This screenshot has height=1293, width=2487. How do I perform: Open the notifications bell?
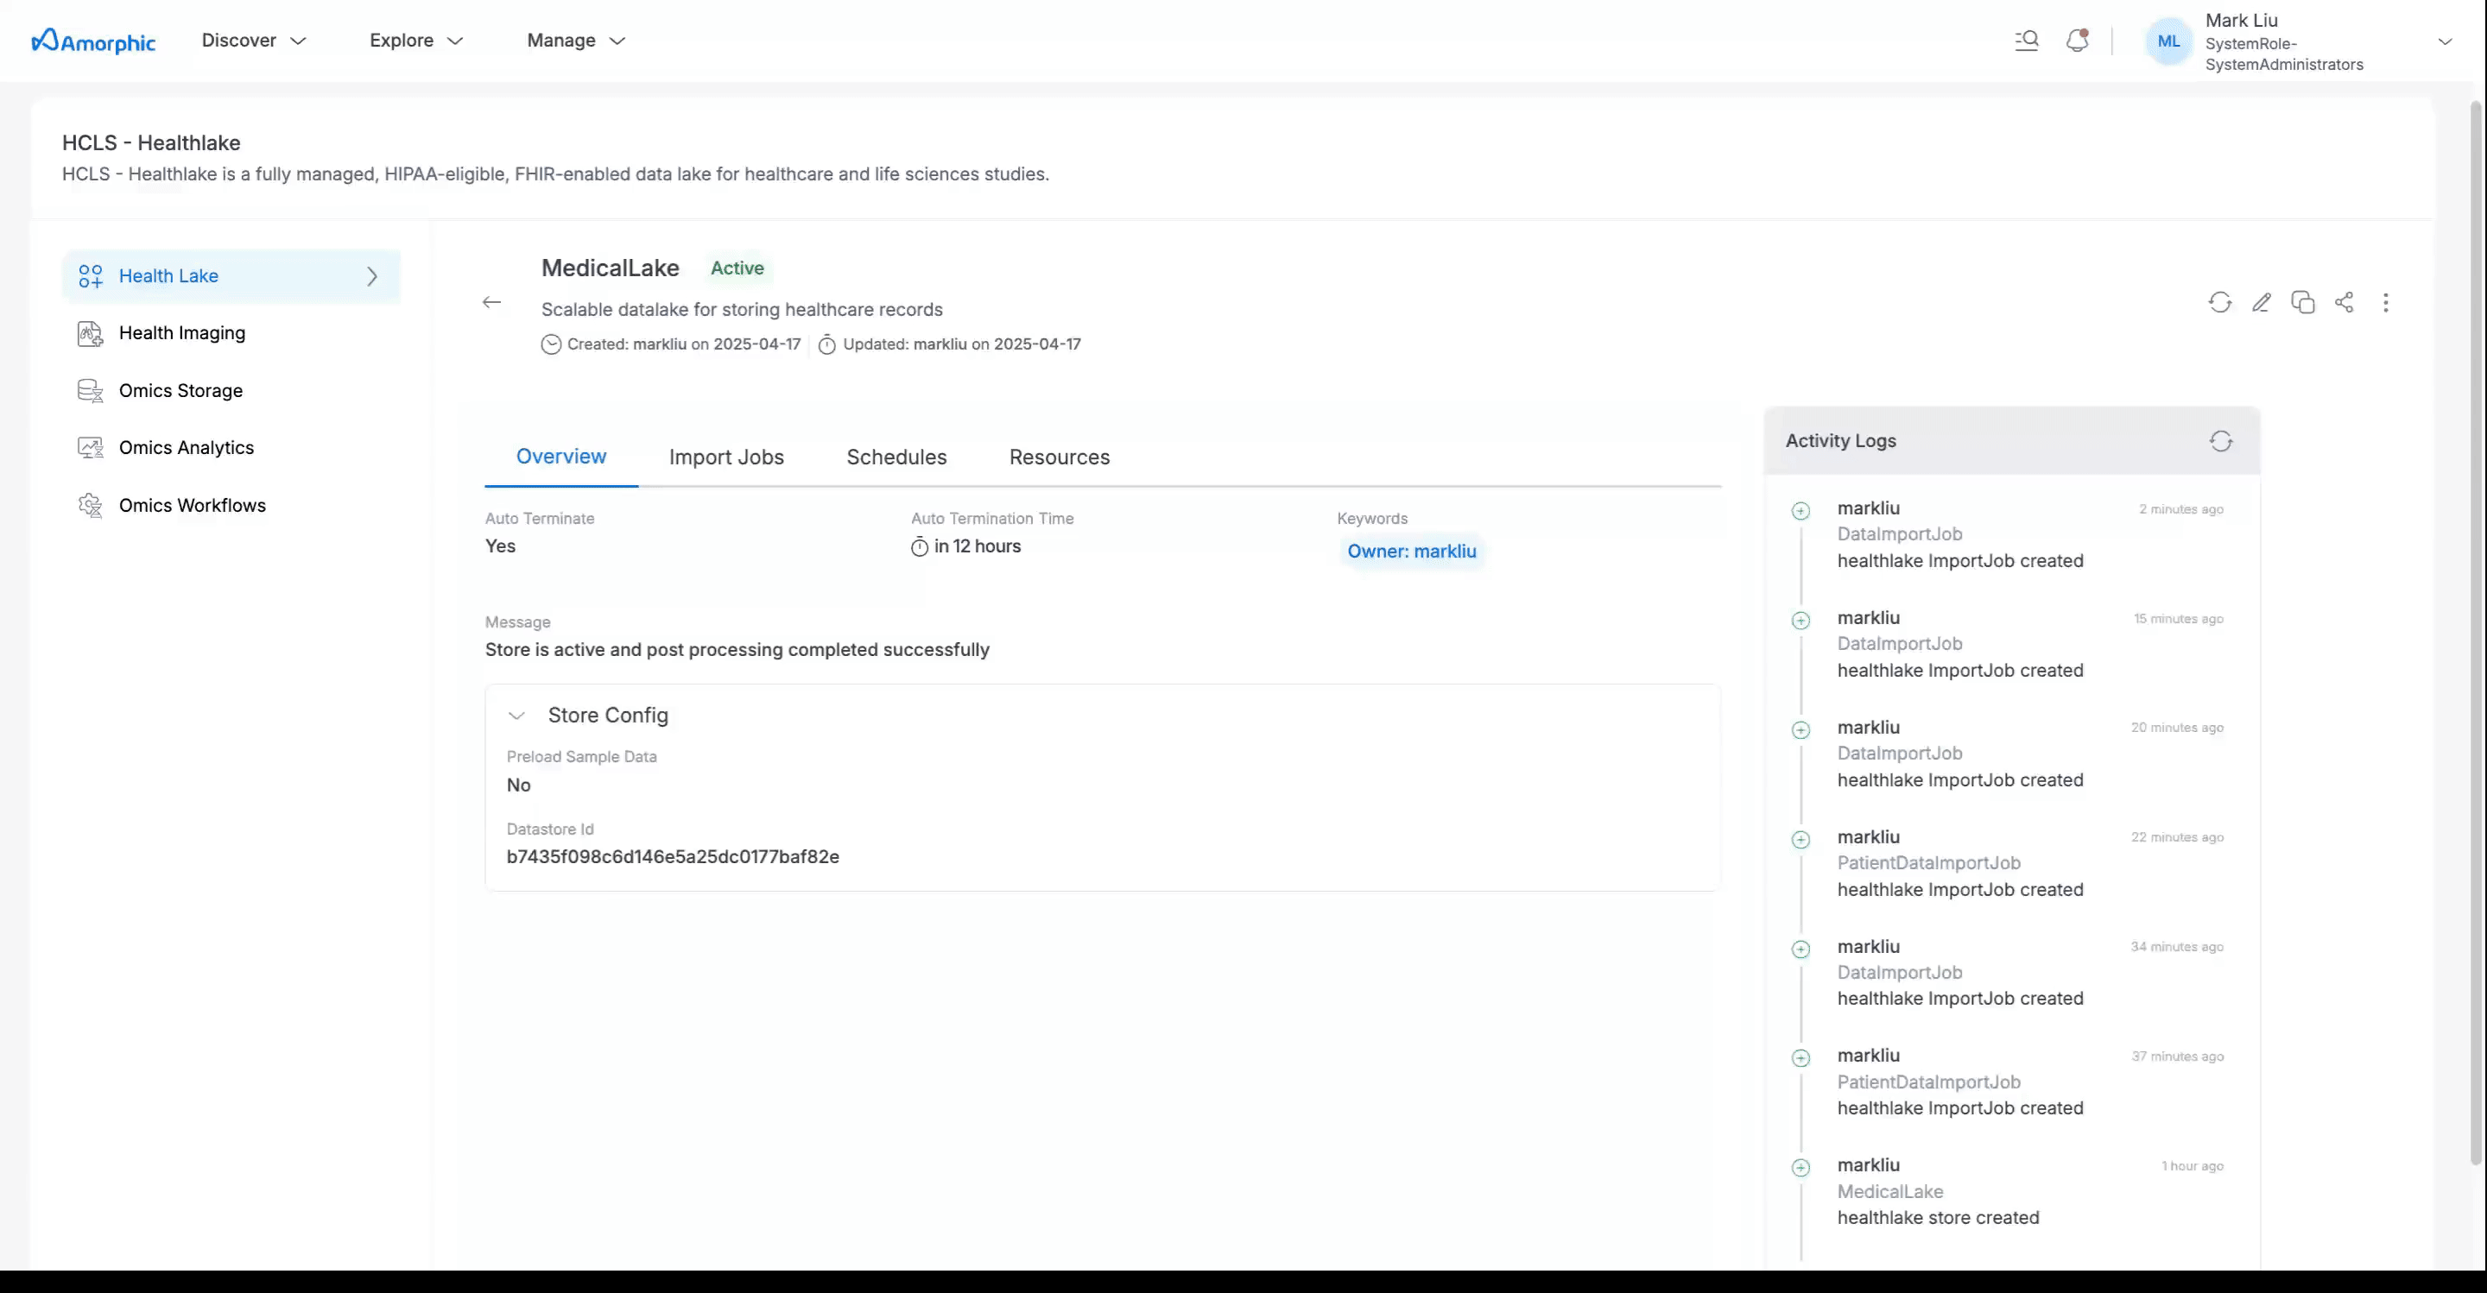2078,41
